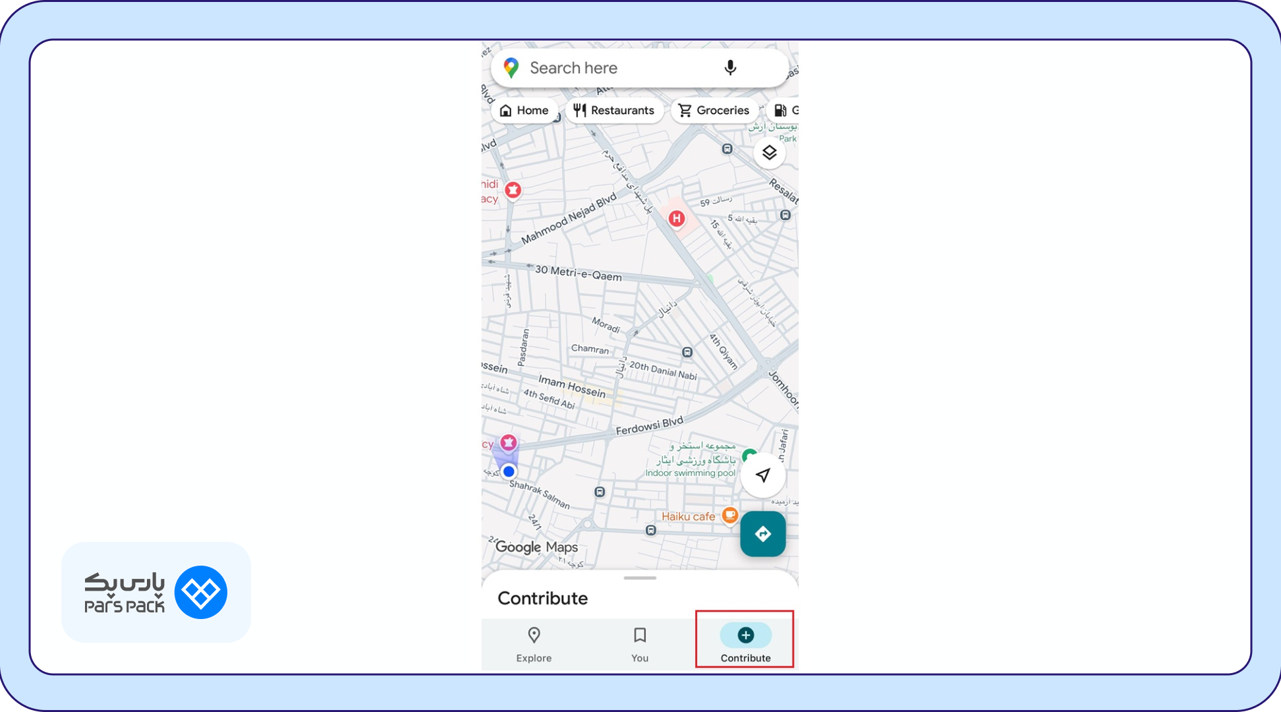
Task: Tap the bus stop icon left of the layers button
Action: 727,149
